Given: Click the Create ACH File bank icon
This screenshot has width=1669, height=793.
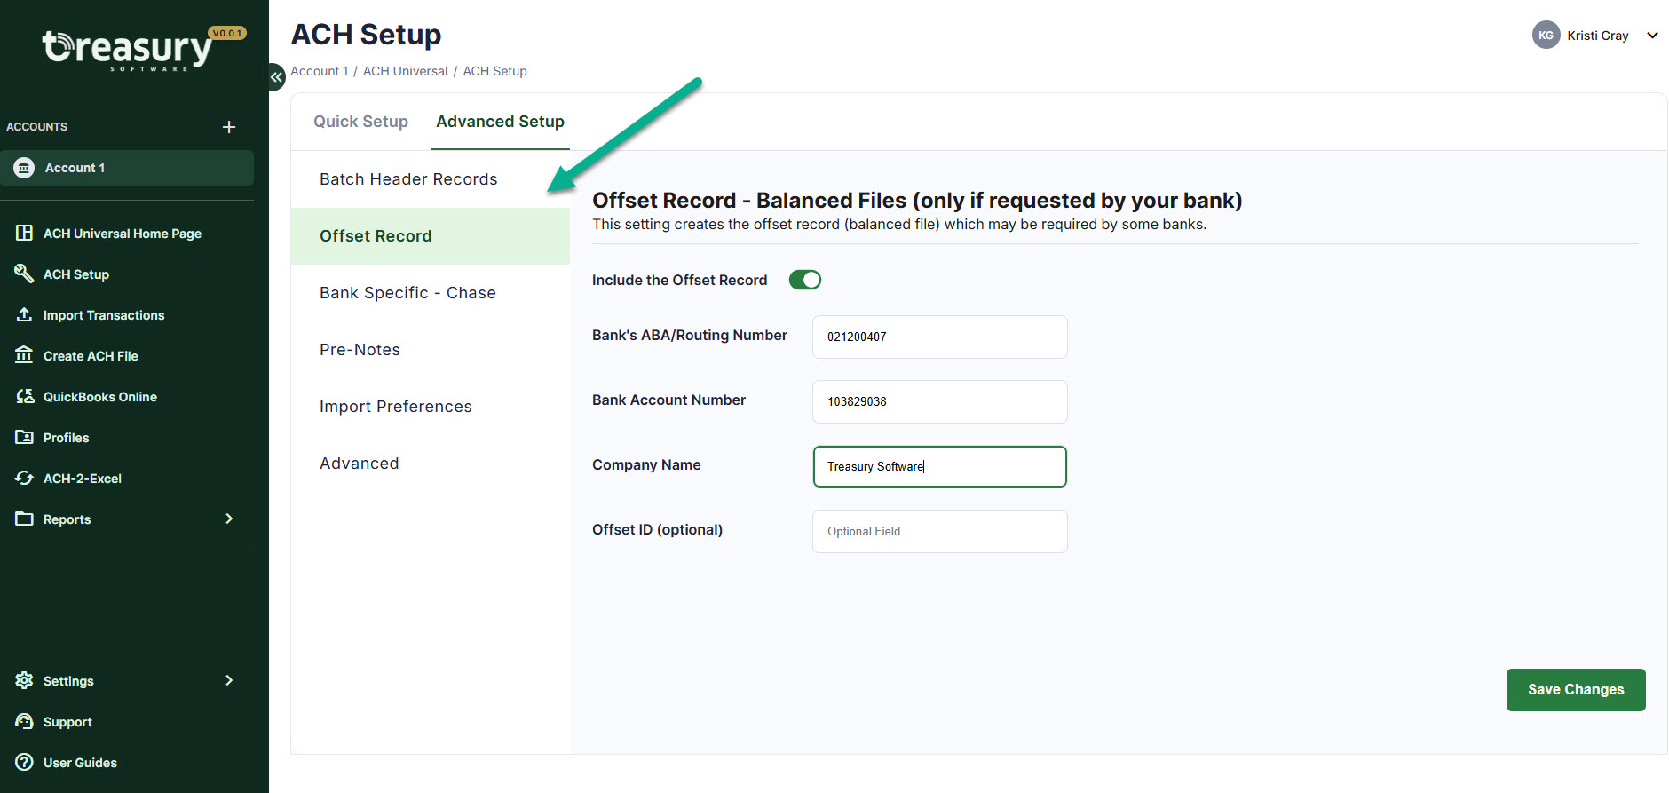Looking at the screenshot, I should tap(24, 355).
